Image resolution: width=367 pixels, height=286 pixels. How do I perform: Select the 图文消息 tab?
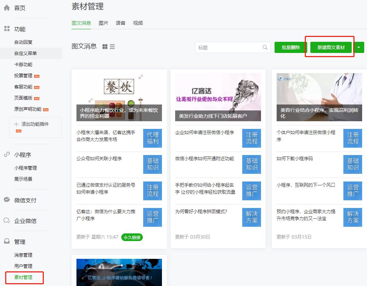[81, 23]
